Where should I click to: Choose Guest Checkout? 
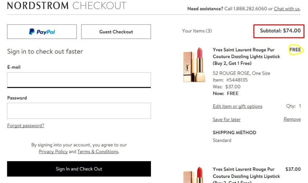(116, 32)
